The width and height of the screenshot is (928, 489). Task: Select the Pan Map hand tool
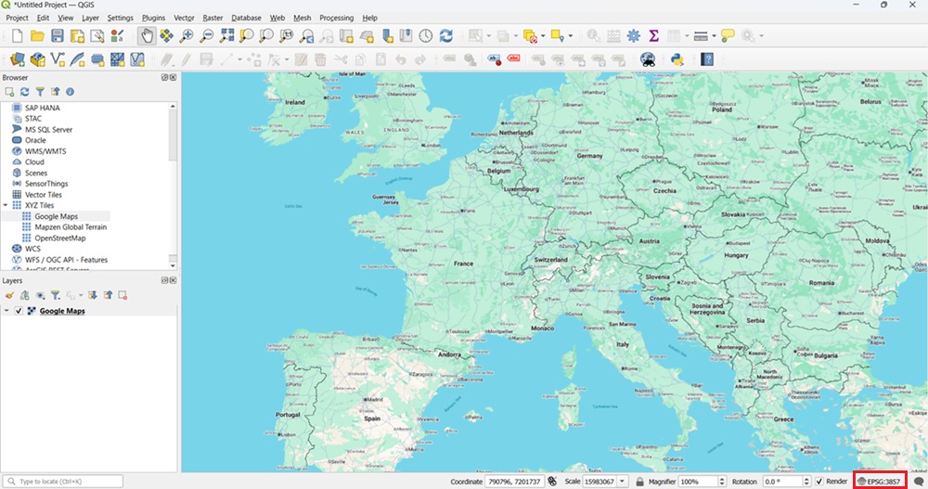tap(147, 35)
